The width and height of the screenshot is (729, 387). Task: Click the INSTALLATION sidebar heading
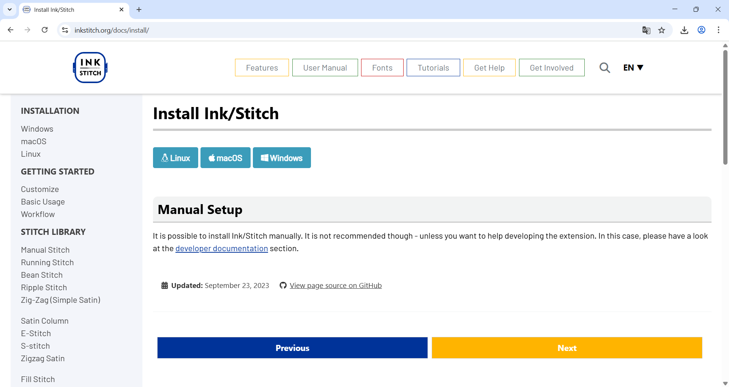pos(50,111)
